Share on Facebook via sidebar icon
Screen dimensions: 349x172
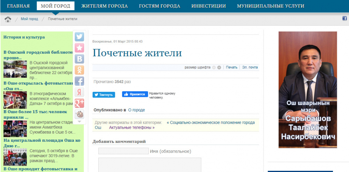[79, 81]
